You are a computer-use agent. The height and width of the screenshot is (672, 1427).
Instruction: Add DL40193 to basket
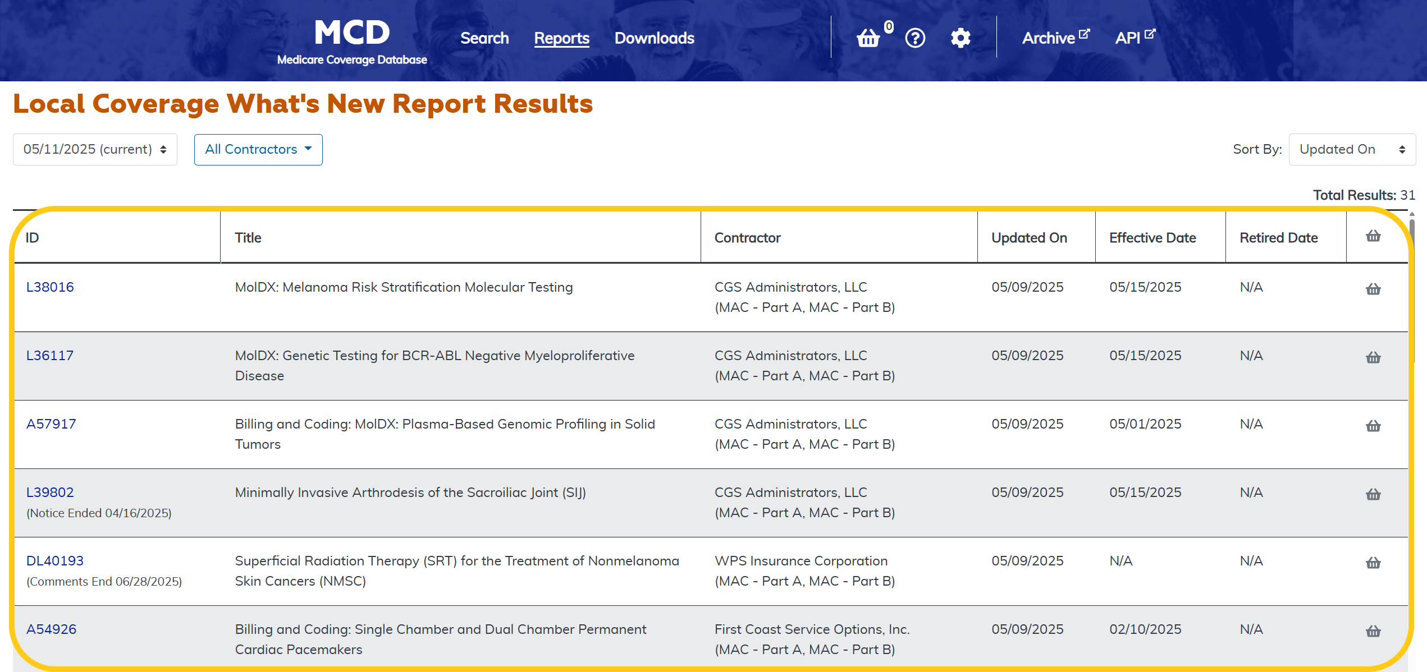[x=1373, y=563]
